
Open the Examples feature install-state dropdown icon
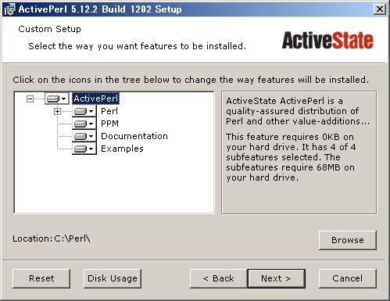tap(84, 149)
